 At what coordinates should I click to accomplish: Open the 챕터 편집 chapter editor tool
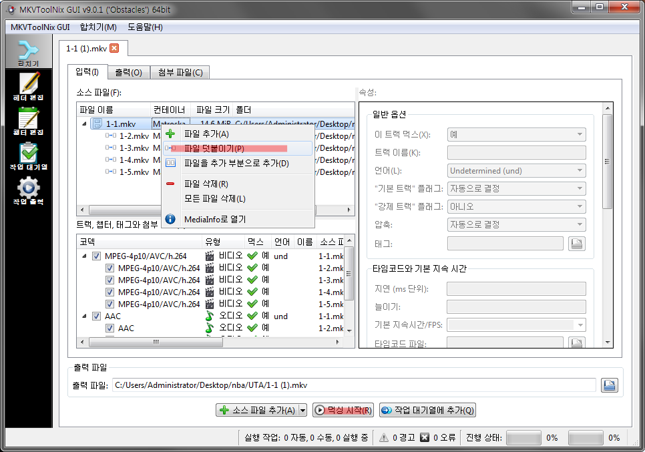point(29,122)
